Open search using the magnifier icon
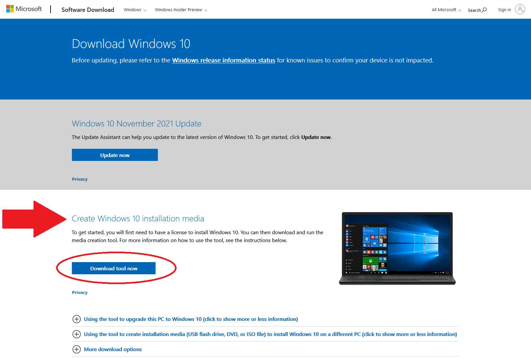 (x=484, y=10)
